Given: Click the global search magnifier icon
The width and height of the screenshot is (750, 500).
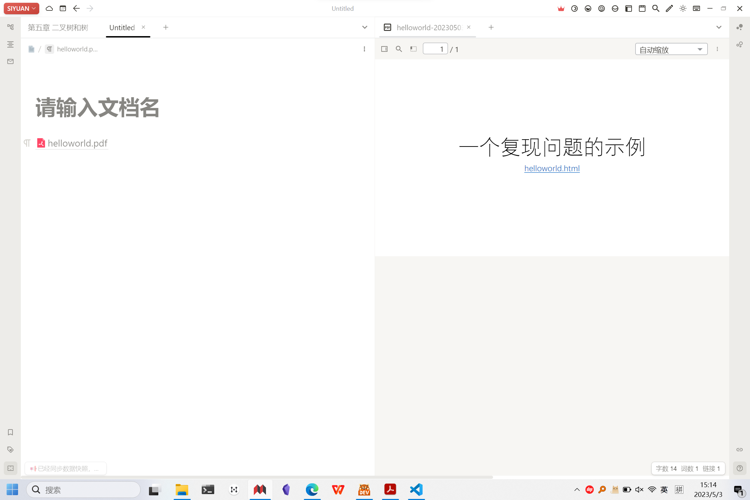Looking at the screenshot, I should [x=656, y=8].
